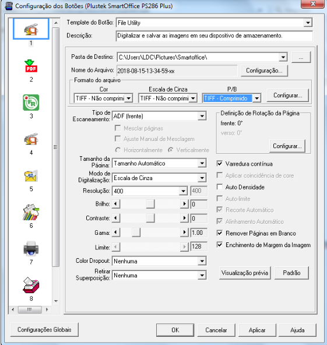Click the OK button
The height and width of the screenshot is (345, 327).
(x=175, y=330)
